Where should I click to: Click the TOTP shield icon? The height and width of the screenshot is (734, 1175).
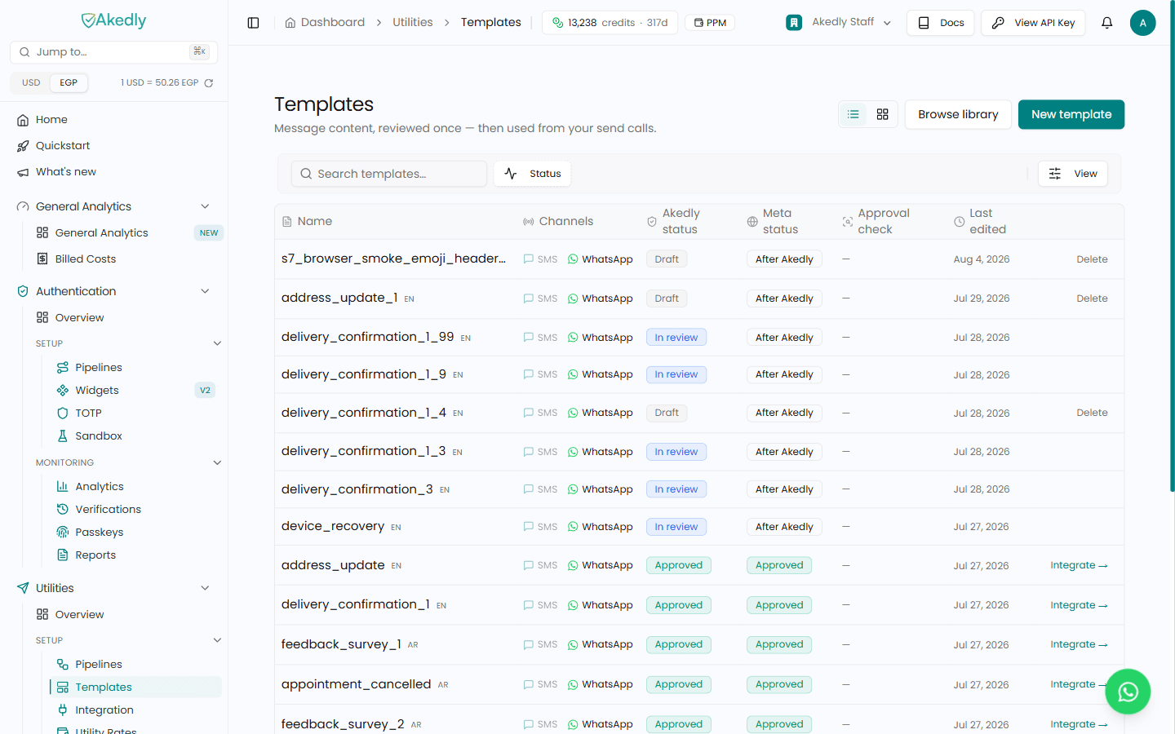(63, 413)
